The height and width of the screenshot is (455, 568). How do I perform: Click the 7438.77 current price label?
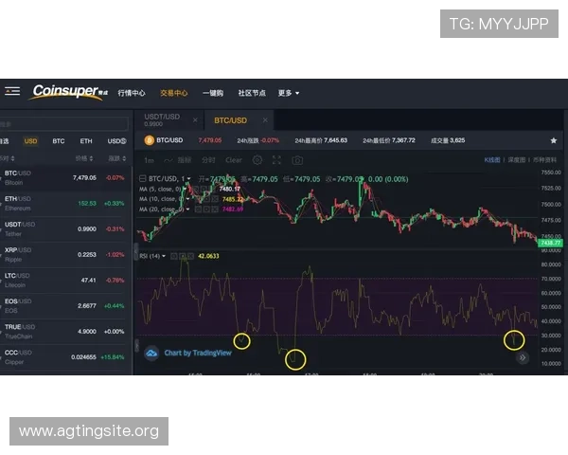tap(551, 243)
